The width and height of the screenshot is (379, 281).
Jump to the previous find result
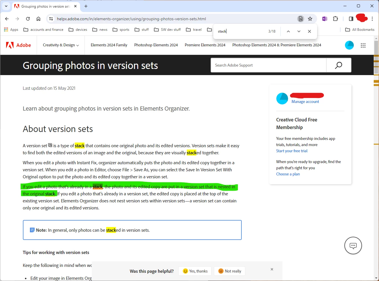[x=288, y=31]
